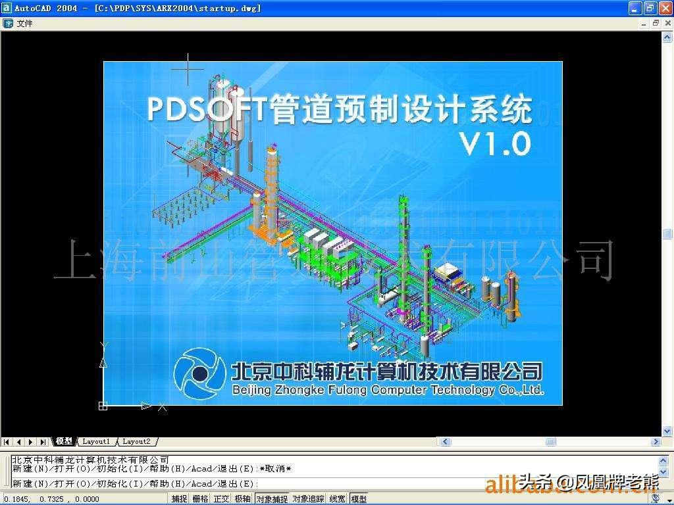Jump to first tab using the leftmost arrow icon

tap(5, 441)
